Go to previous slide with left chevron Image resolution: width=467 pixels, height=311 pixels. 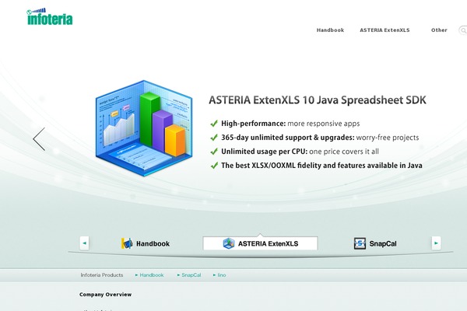(39, 139)
